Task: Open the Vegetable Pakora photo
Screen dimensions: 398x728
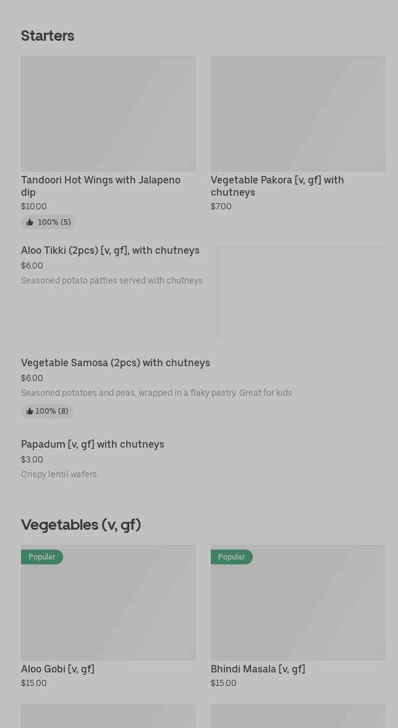Action: pos(298,114)
